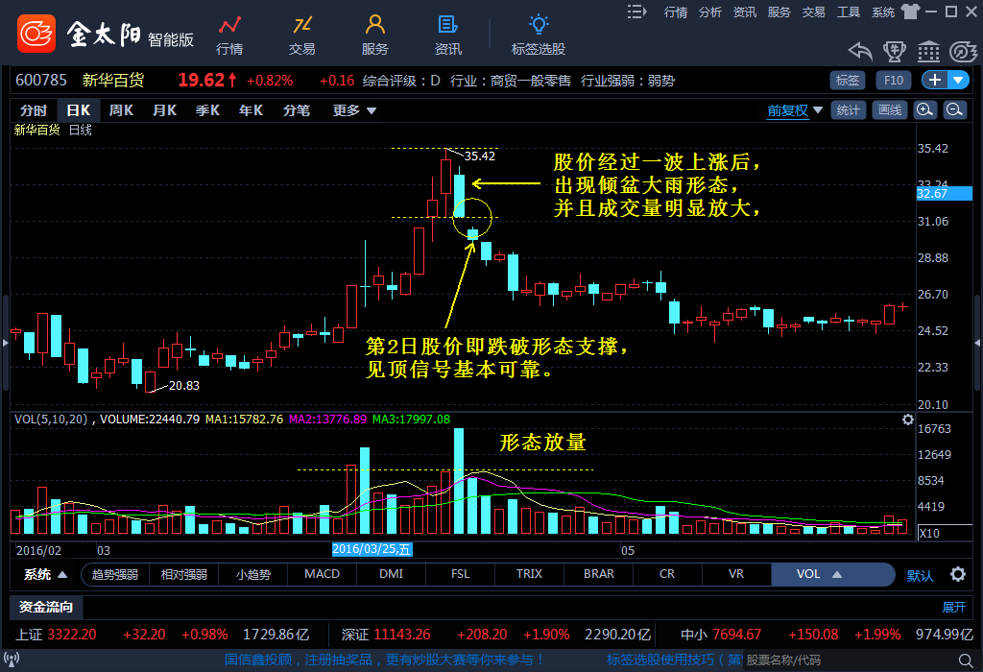Open the 交易 trading icon
Image resolution: width=983 pixels, height=672 pixels.
point(301,36)
